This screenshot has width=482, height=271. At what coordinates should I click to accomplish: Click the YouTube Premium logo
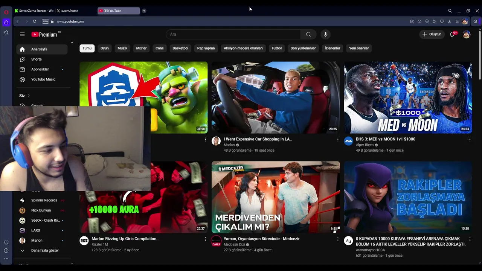44,34
